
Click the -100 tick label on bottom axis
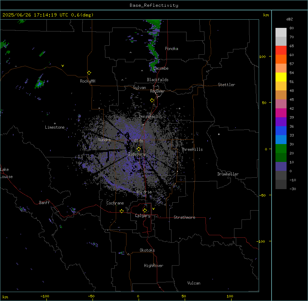(45, 296)
